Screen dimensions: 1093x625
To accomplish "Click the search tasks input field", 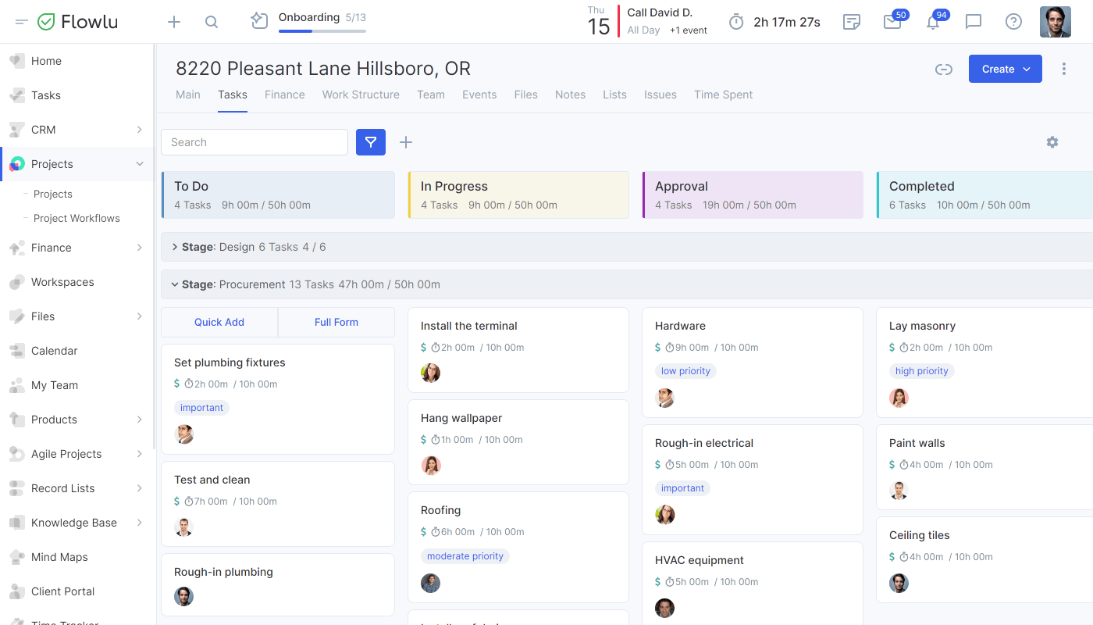I will click(x=254, y=142).
